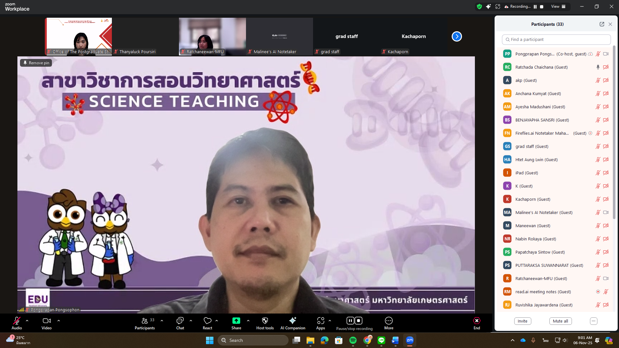This screenshot has height=348, width=619.
Task: Click the Invite button
Action: coord(522,321)
